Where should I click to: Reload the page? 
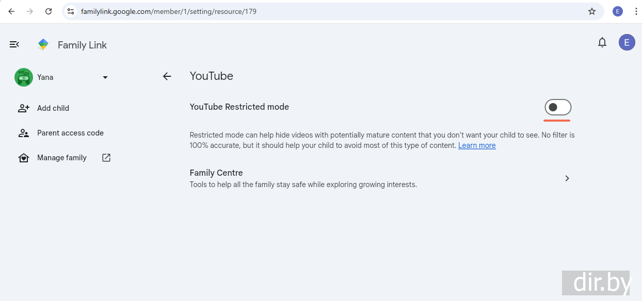(x=49, y=11)
